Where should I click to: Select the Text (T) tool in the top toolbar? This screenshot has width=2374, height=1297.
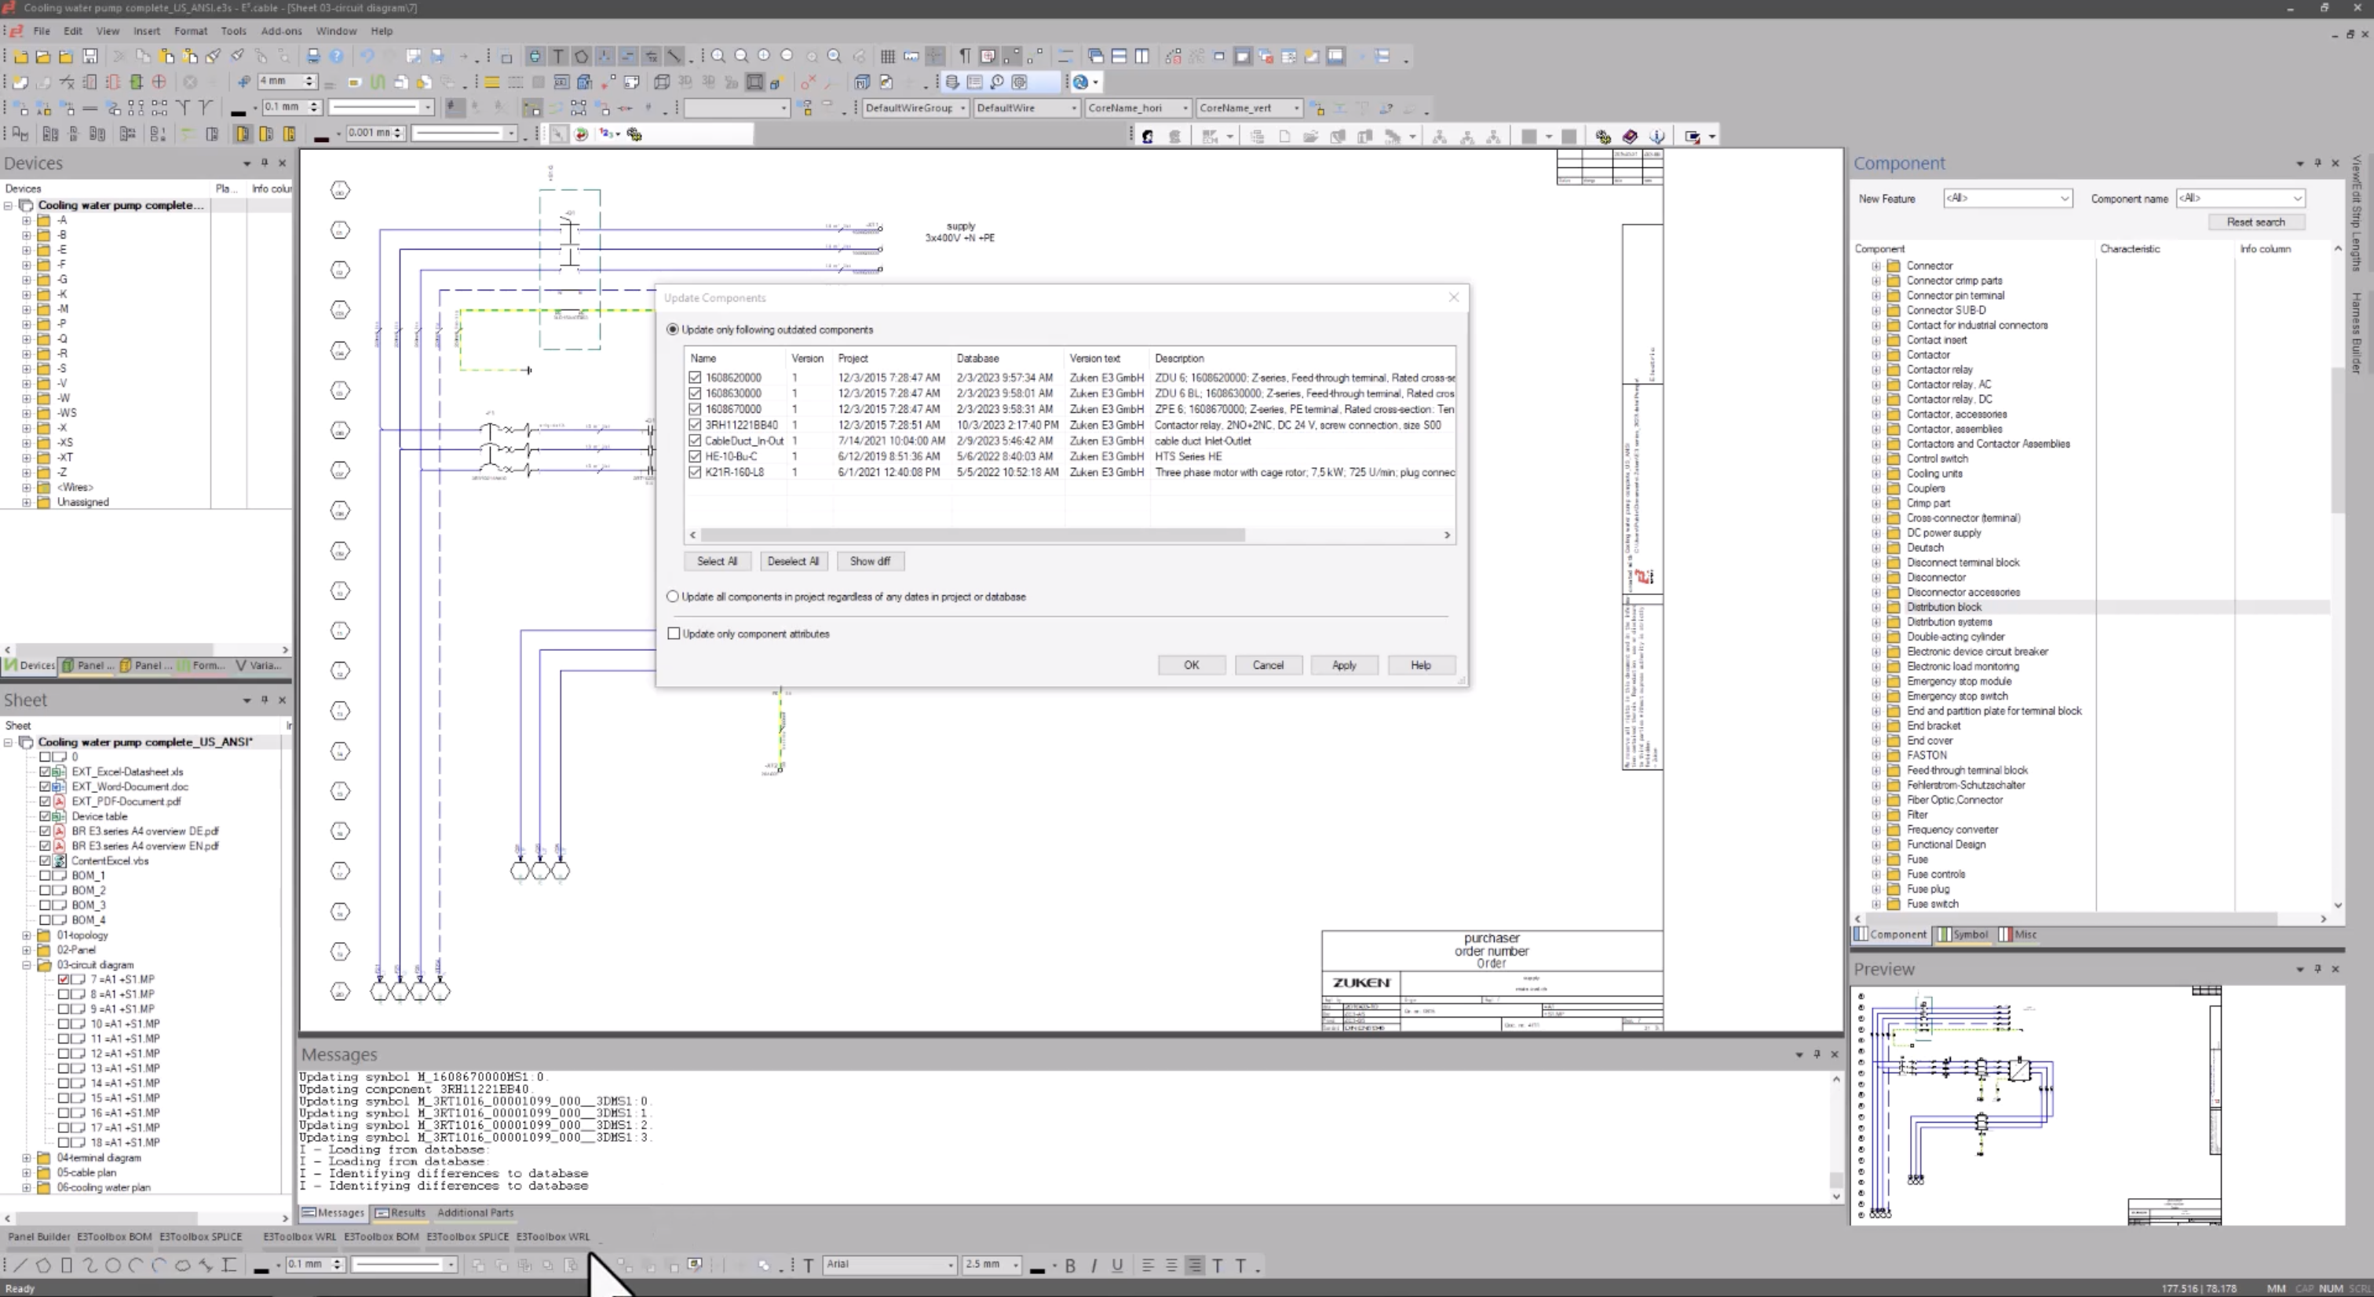557,57
